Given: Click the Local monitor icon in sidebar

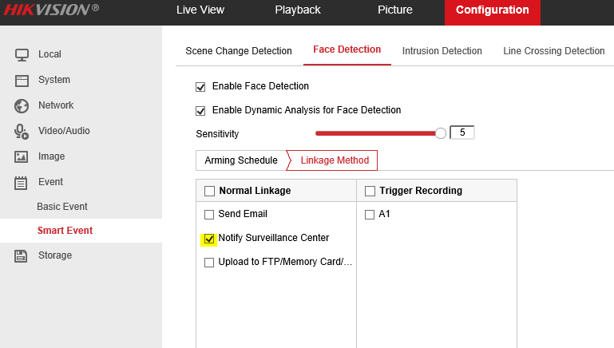Looking at the screenshot, I should pyautogui.click(x=22, y=54).
